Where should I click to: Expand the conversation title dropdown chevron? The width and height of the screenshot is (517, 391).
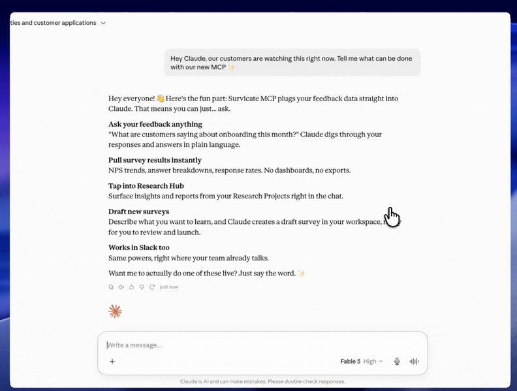[103, 23]
